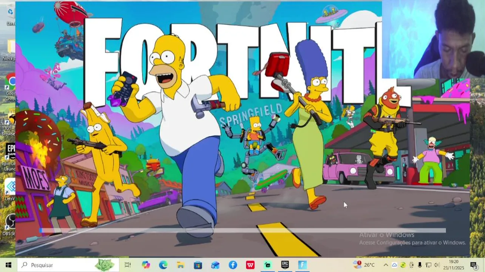Open the green chat app in taskbar

(267, 265)
